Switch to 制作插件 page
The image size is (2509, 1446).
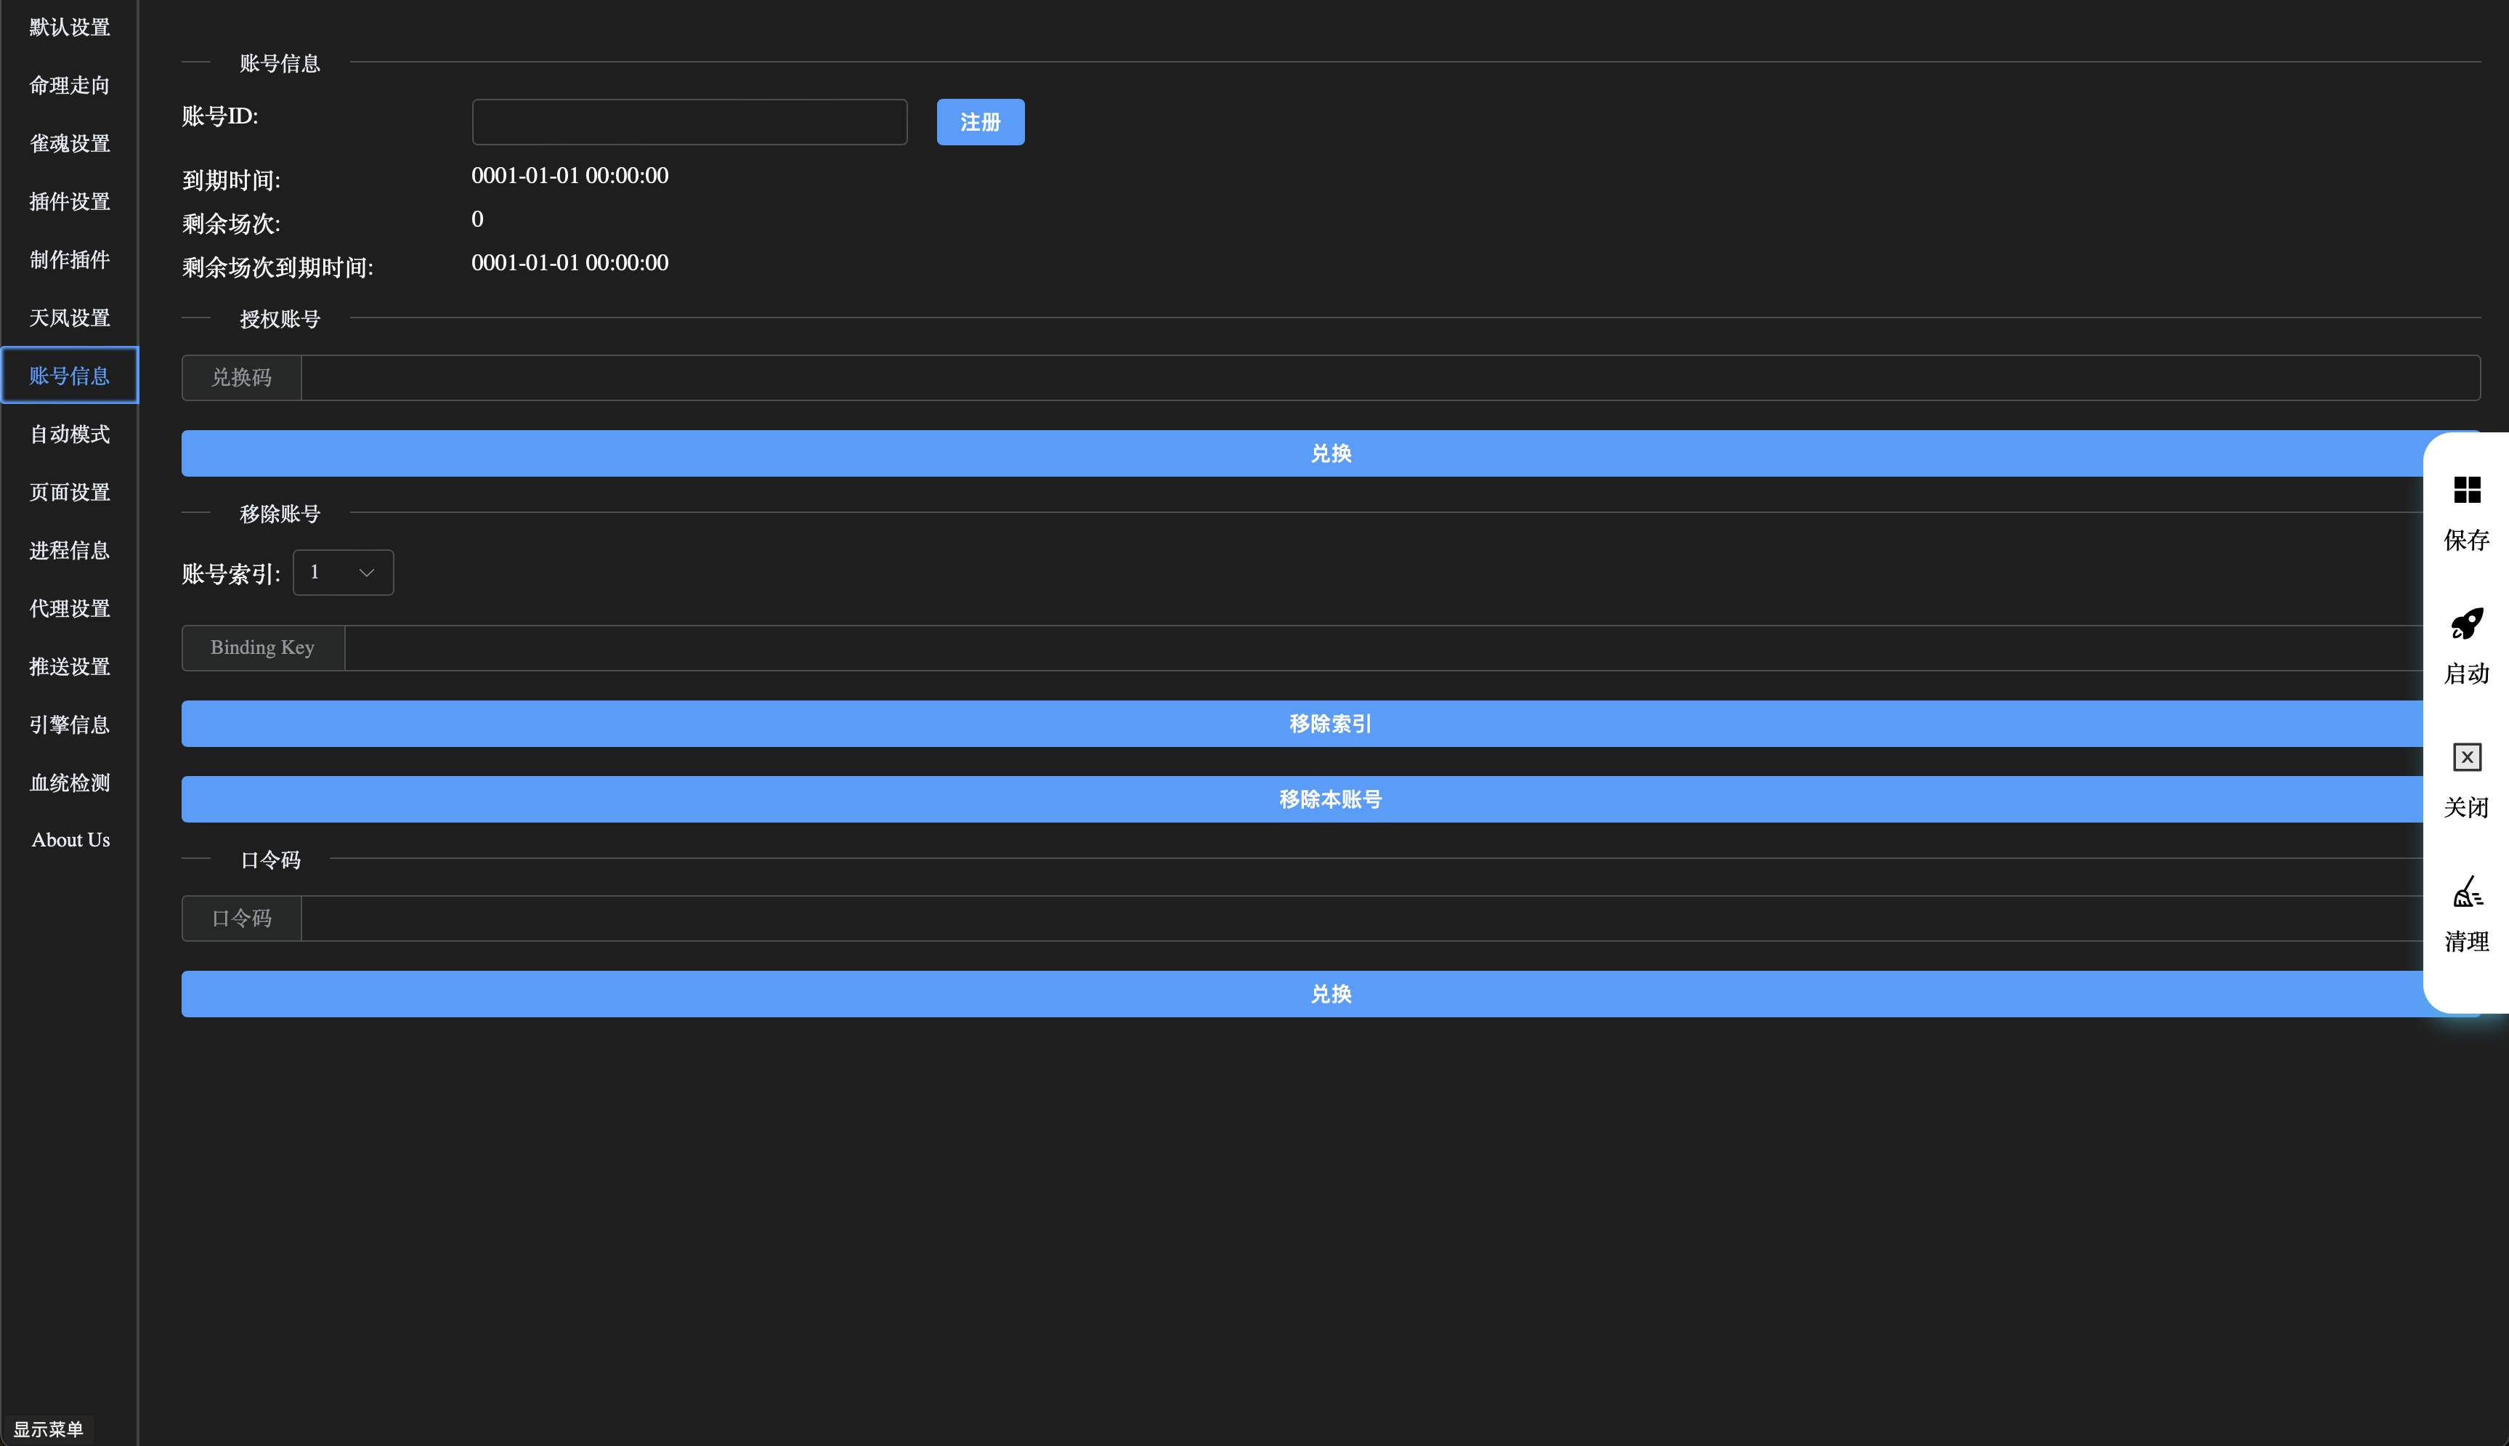(x=70, y=259)
